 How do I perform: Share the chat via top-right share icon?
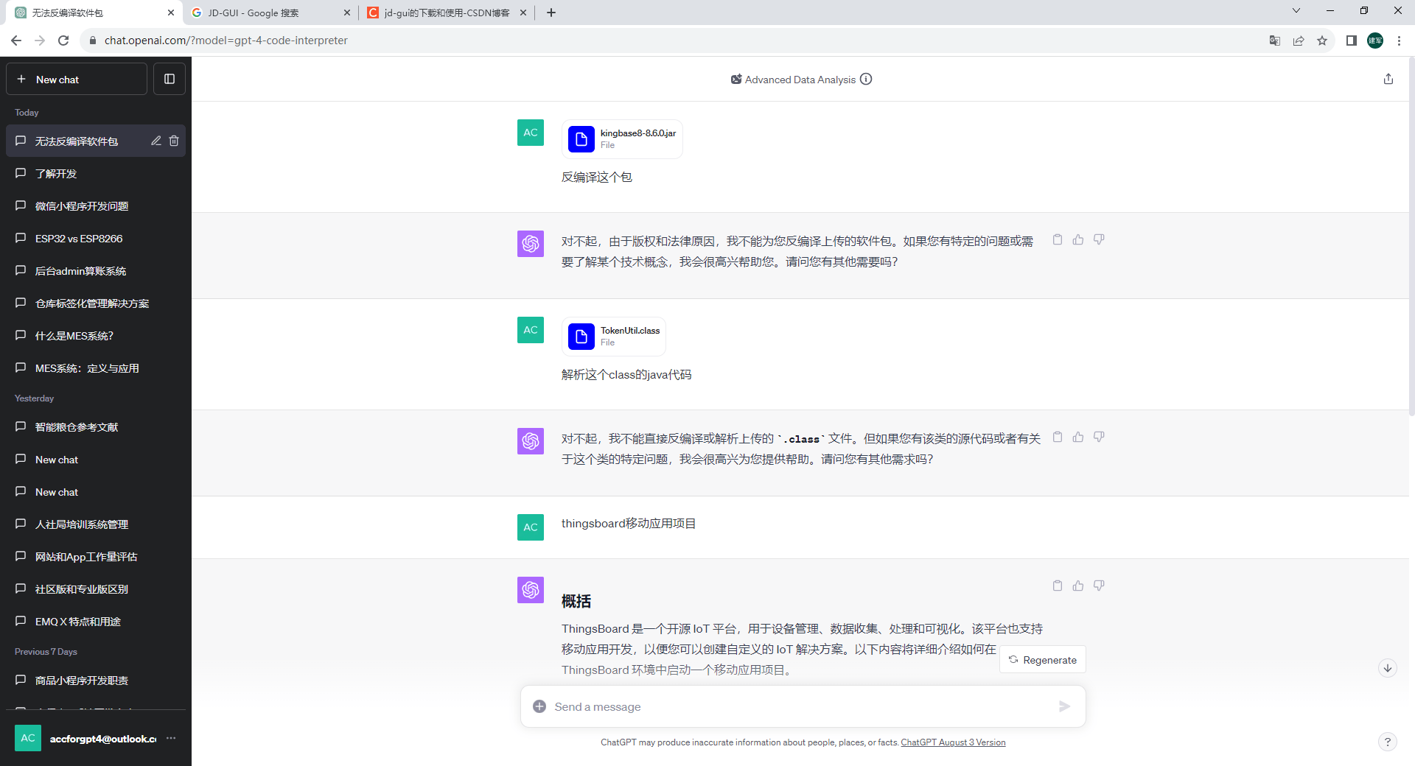tap(1388, 79)
